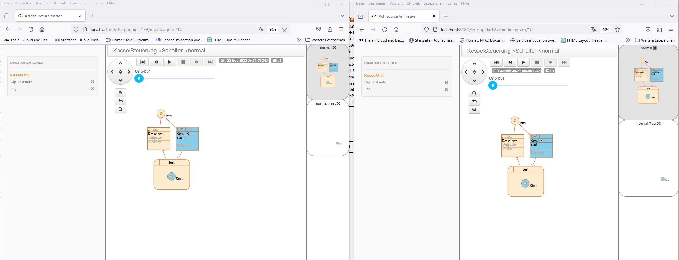Expand the bookmarks overflow chevron in the right browser
679x260 pixels.
[628, 40]
